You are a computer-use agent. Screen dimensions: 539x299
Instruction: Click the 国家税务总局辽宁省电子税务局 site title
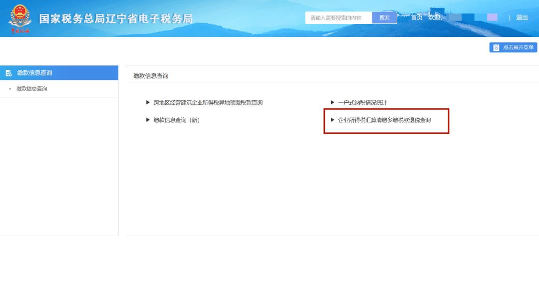click(x=116, y=19)
